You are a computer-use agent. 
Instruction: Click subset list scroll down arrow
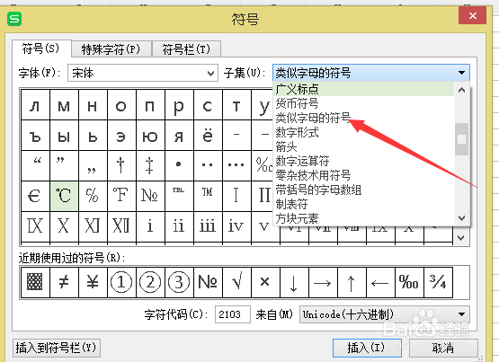[x=462, y=218]
